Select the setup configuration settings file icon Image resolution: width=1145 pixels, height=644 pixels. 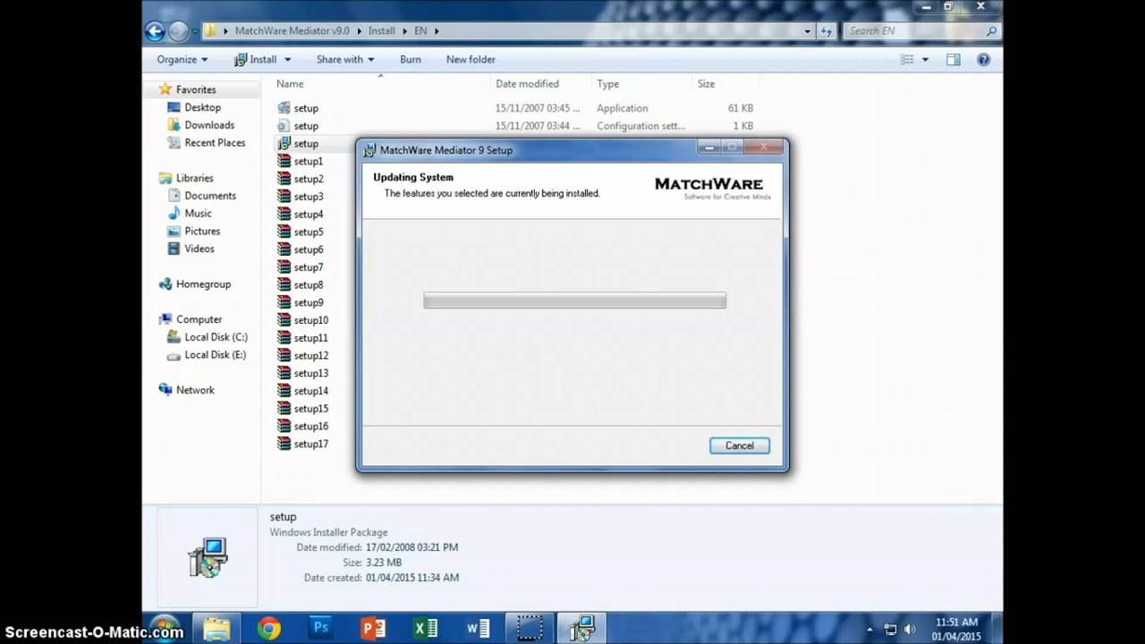tap(284, 126)
